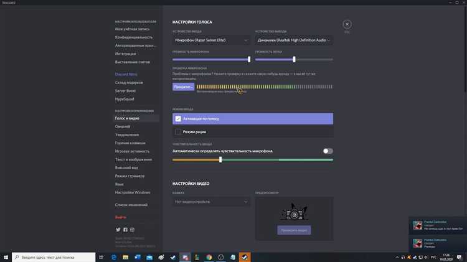Open Microsoft Edge from the taskbar
This screenshot has height=262, width=467.
coord(114,257)
